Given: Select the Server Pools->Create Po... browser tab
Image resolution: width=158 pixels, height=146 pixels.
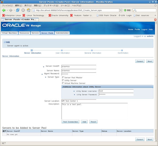Looking at the screenshot, I should (20, 20).
